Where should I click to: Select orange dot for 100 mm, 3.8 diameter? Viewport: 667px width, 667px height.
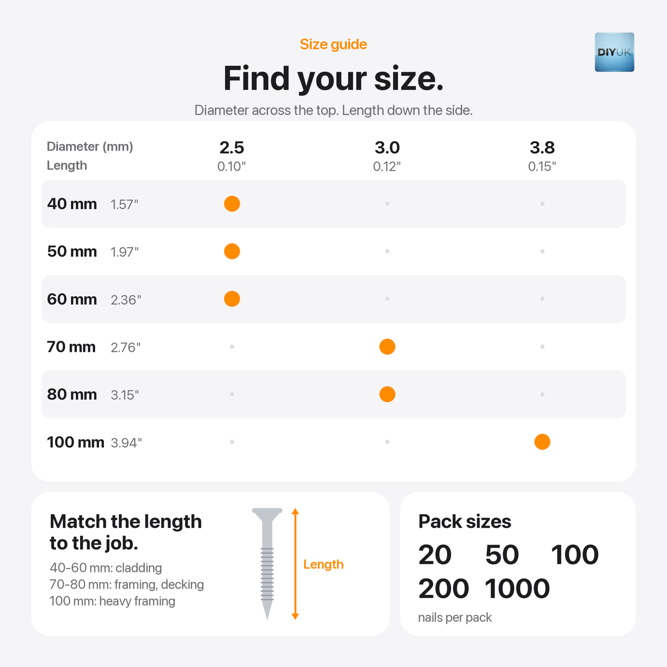542,442
